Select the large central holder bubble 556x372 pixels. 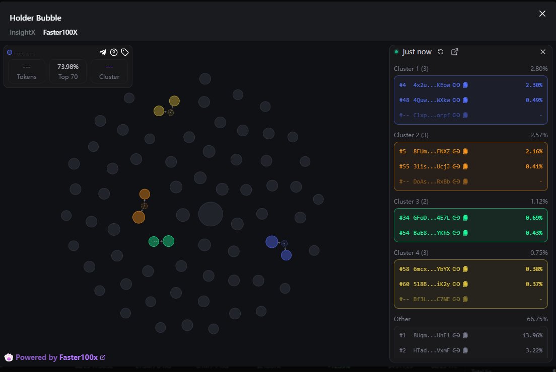[211, 214]
